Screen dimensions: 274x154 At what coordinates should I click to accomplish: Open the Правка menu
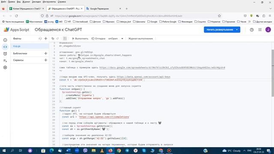click(x=12, y=2)
